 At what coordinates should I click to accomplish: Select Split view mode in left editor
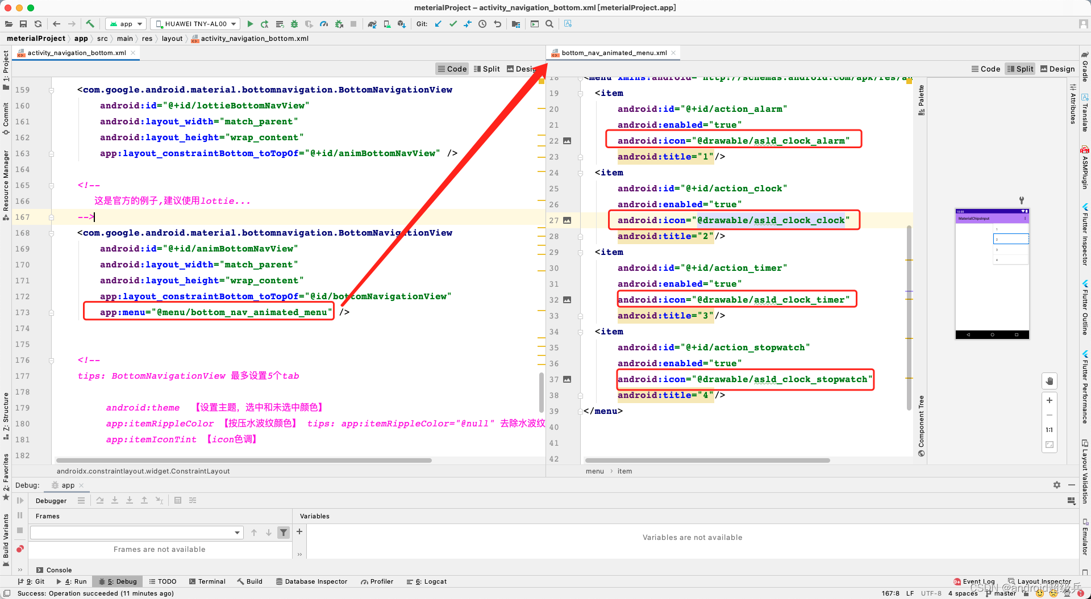487,69
